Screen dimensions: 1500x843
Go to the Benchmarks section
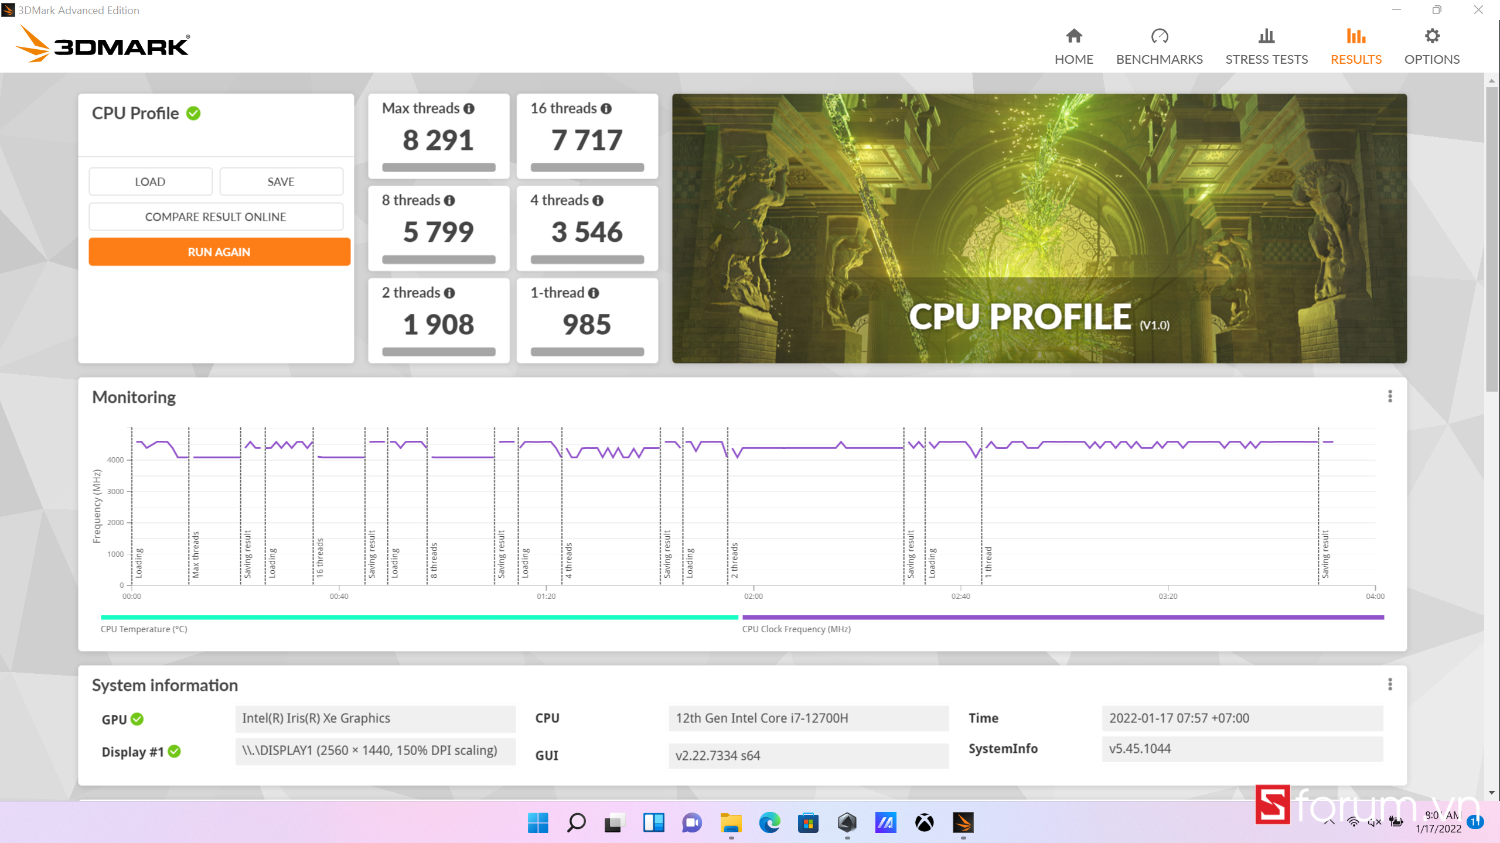tap(1159, 47)
